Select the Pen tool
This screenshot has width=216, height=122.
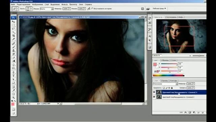13,72
